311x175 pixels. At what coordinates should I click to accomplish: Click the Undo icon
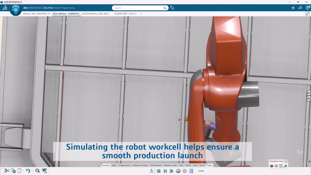coord(28,171)
